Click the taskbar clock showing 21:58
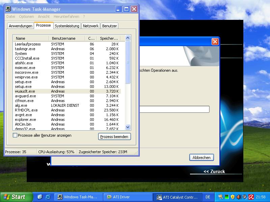The width and height of the screenshot is (270, 202). pos(261,197)
